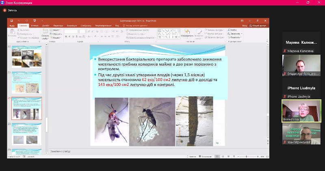This screenshot has height=171, width=325.
Task: Toggle strikethrough formatting
Action: tap(80, 36)
